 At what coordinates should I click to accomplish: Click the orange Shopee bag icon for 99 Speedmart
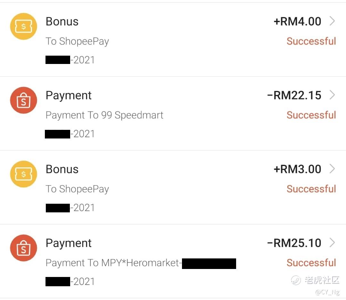[x=23, y=100]
